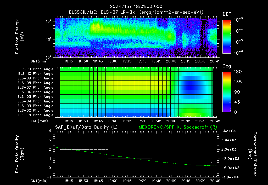Select the ELS-06 Pitch Angle row label
Screen dimensions: 268x185
36,92
